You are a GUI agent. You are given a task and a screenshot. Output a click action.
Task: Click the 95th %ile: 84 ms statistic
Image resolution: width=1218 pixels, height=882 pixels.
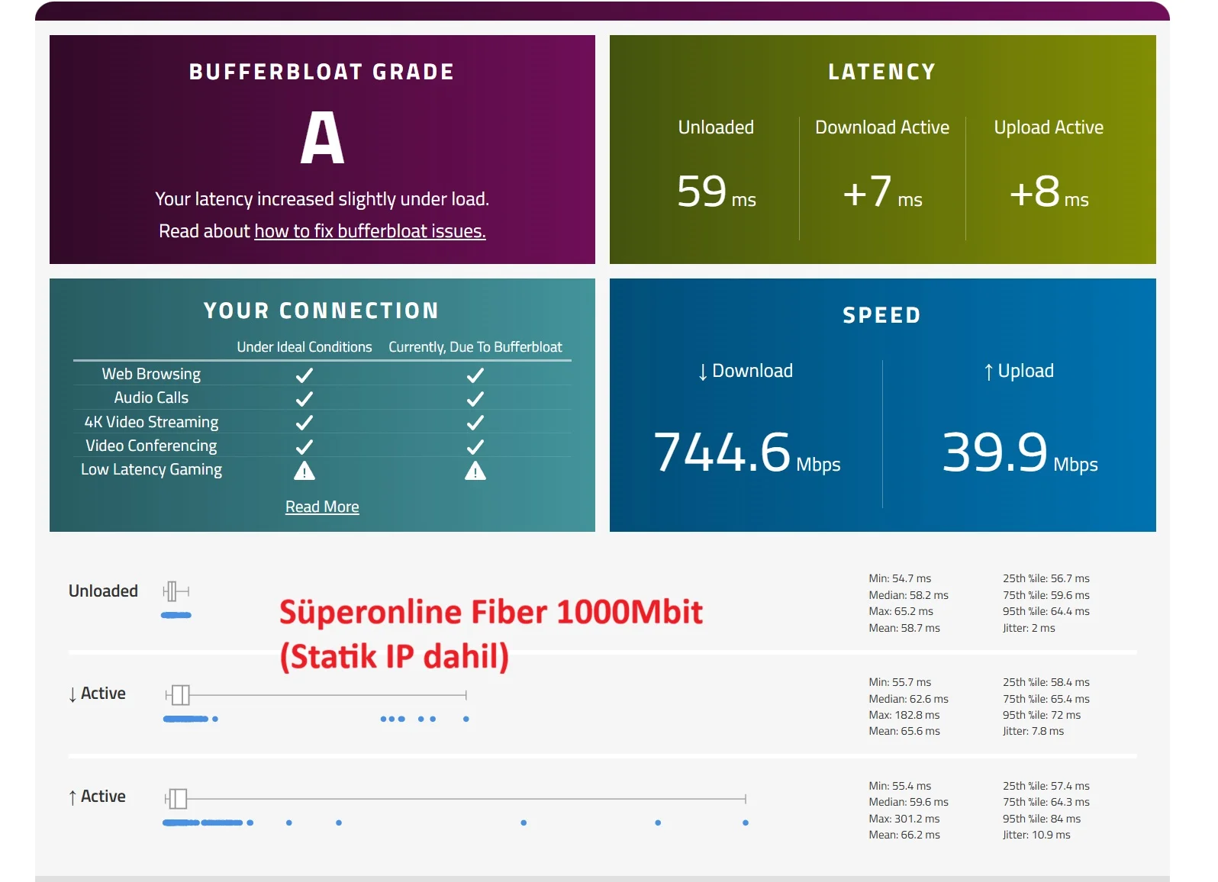pos(1042,819)
